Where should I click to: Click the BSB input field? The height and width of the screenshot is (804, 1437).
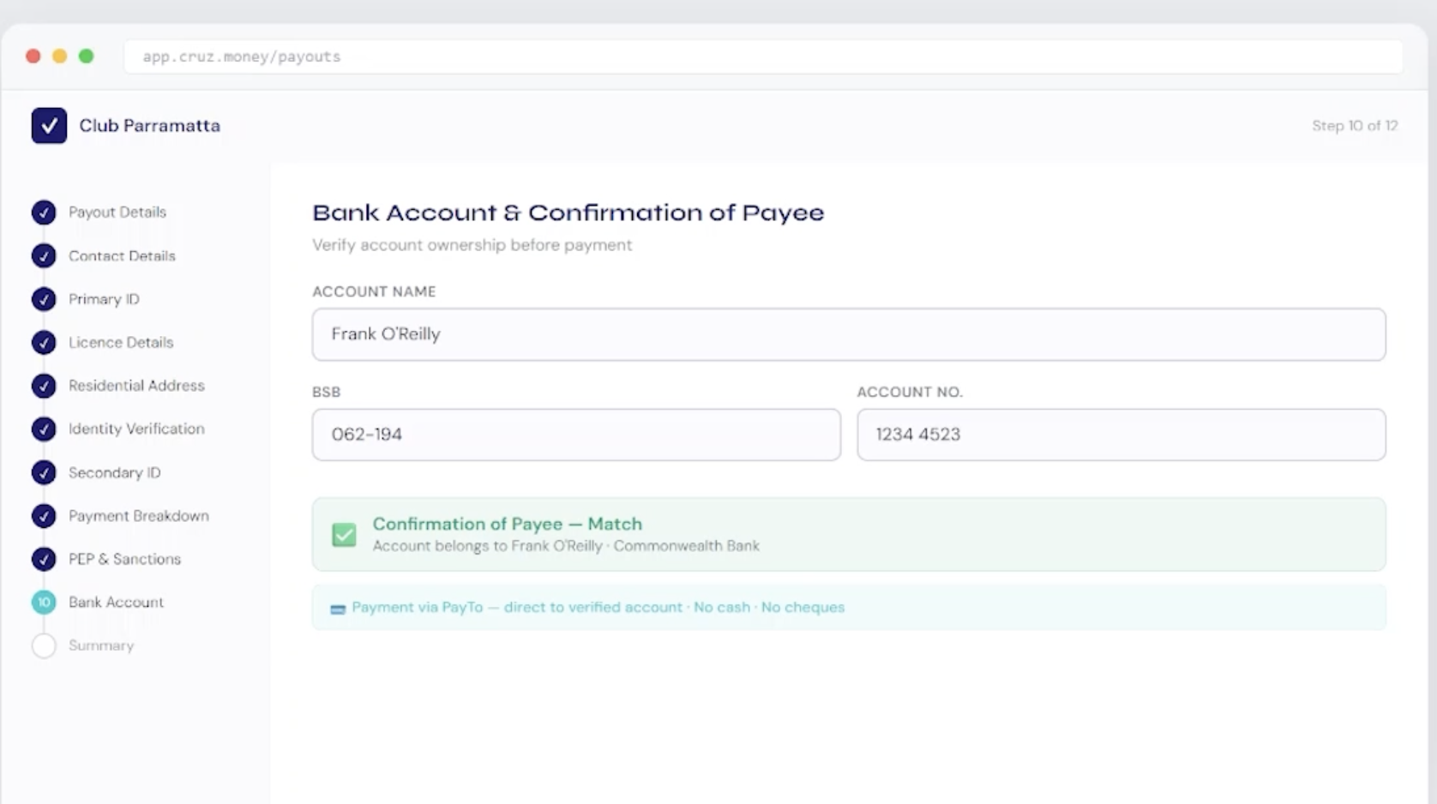[576, 435]
